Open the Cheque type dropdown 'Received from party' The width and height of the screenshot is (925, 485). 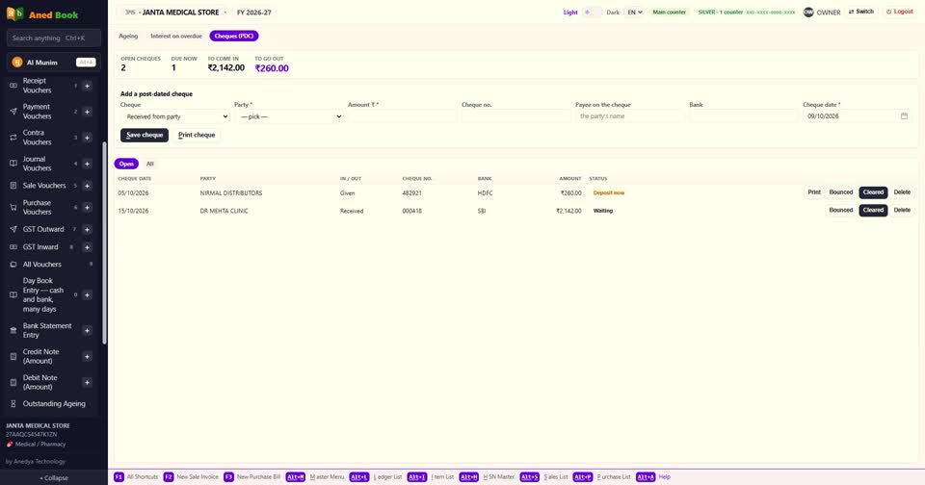click(x=175, y=116)
